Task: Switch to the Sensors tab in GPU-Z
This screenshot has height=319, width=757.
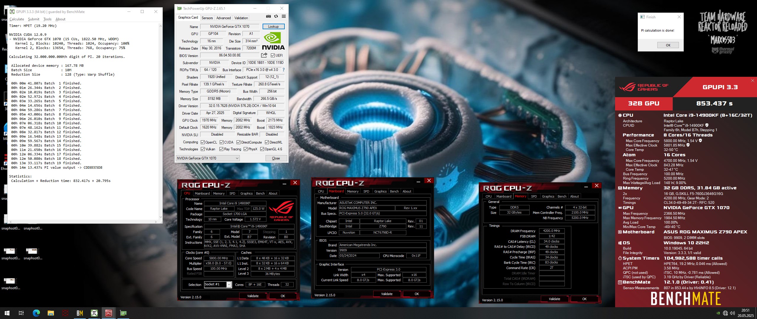Action: click(x=207, y=18)
